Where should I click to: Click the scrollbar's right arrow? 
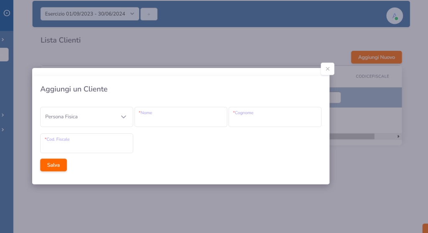click(398, 136)
